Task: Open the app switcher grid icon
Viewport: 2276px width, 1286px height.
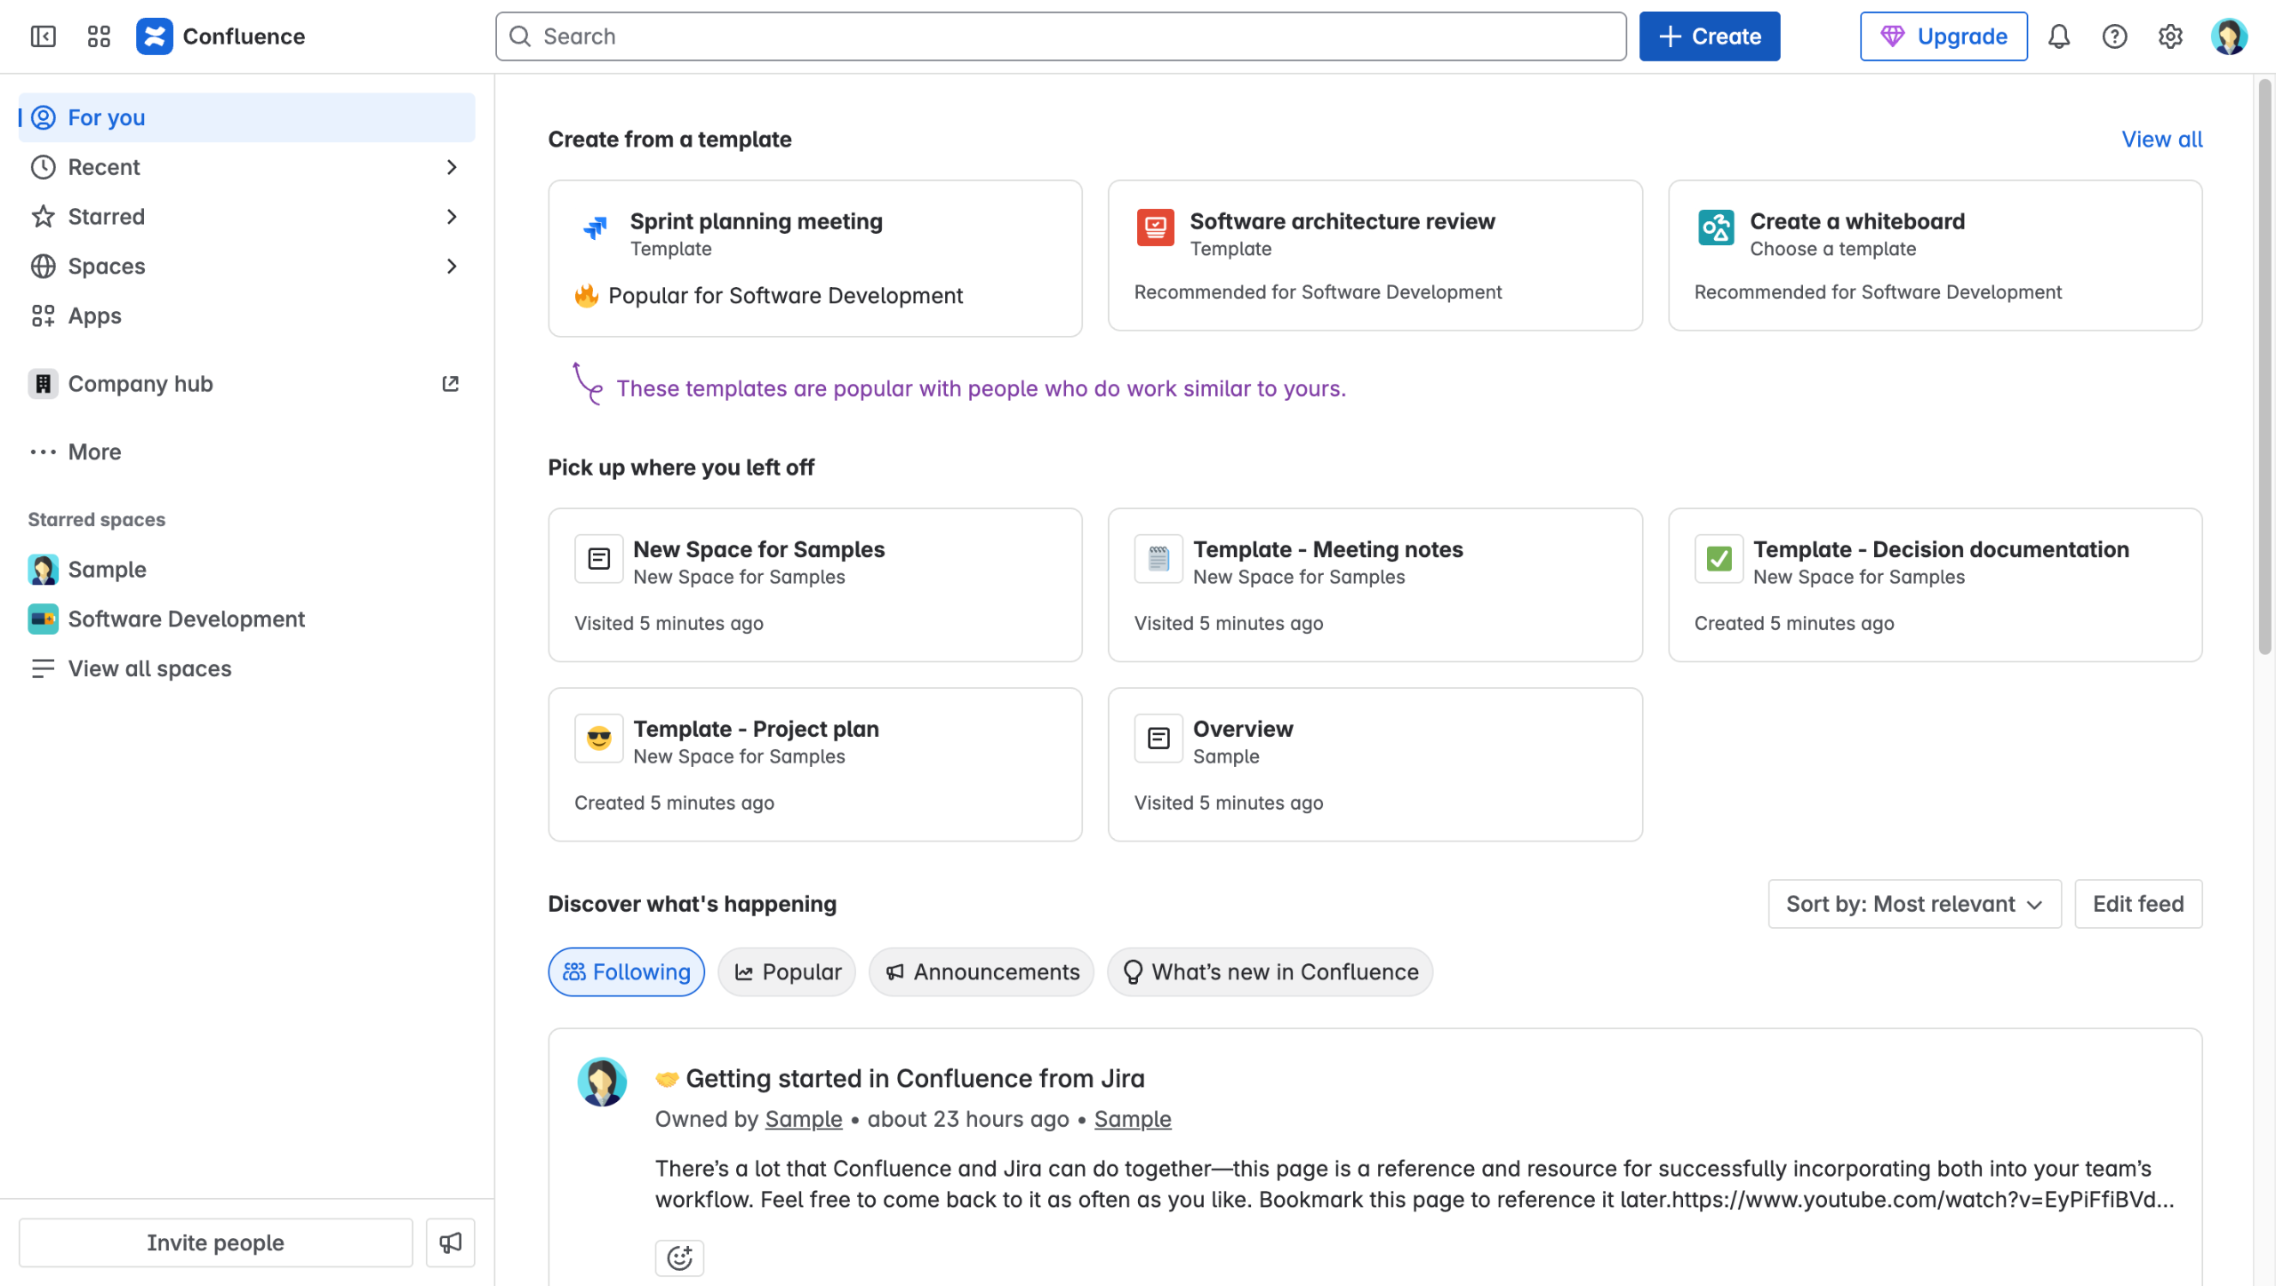Action: point(99,36)
